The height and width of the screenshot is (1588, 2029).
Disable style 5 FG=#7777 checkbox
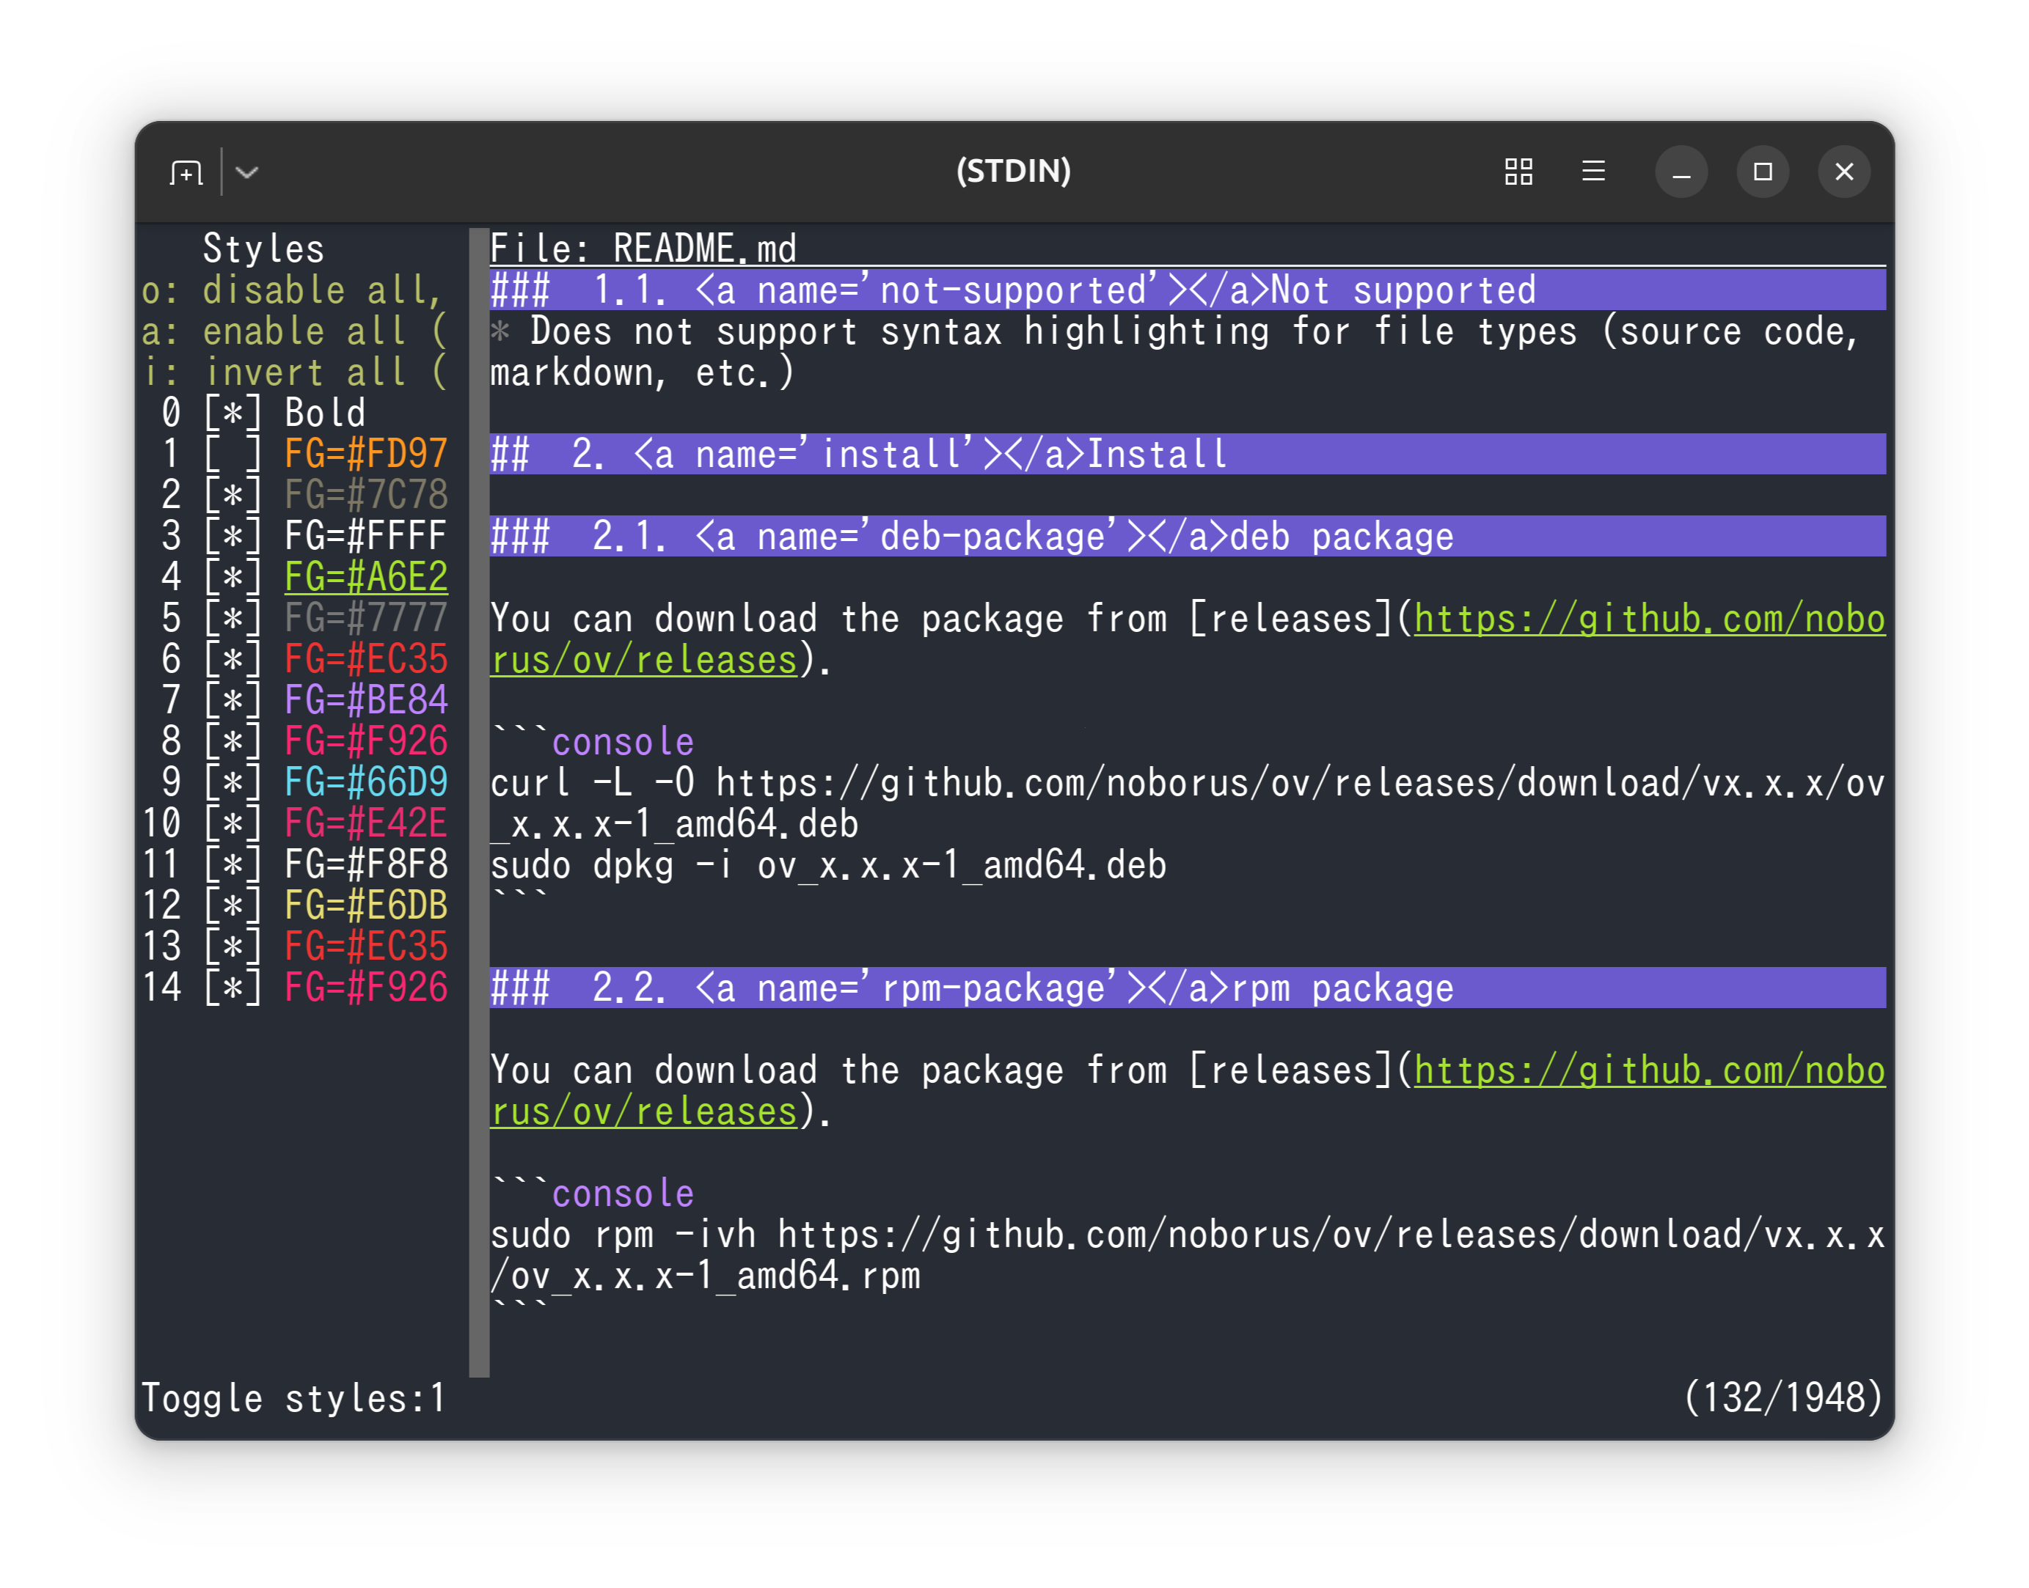point(233,617)
